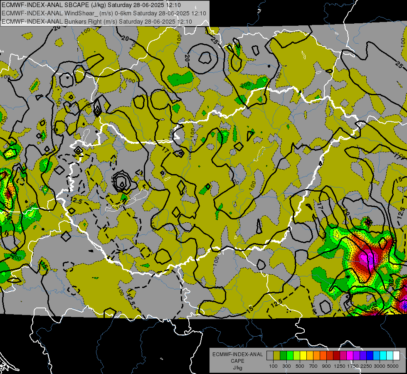Click ECMWF-INDEX-ANAL text in the legend box

238,354
